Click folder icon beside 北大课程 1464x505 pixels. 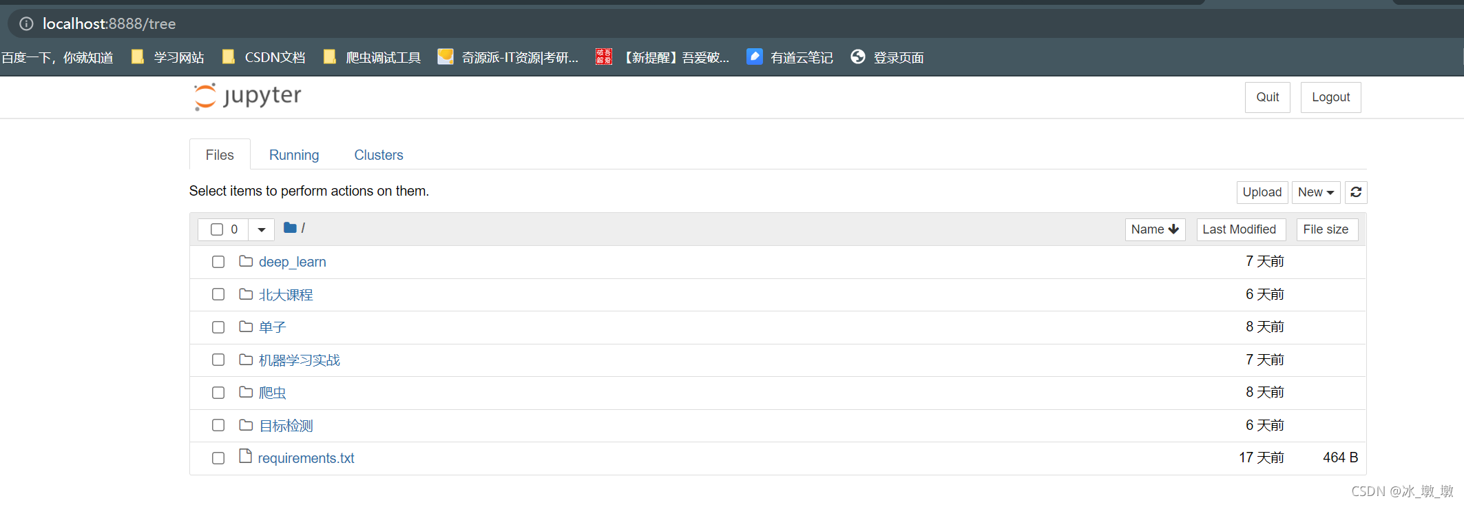(246, 294)
